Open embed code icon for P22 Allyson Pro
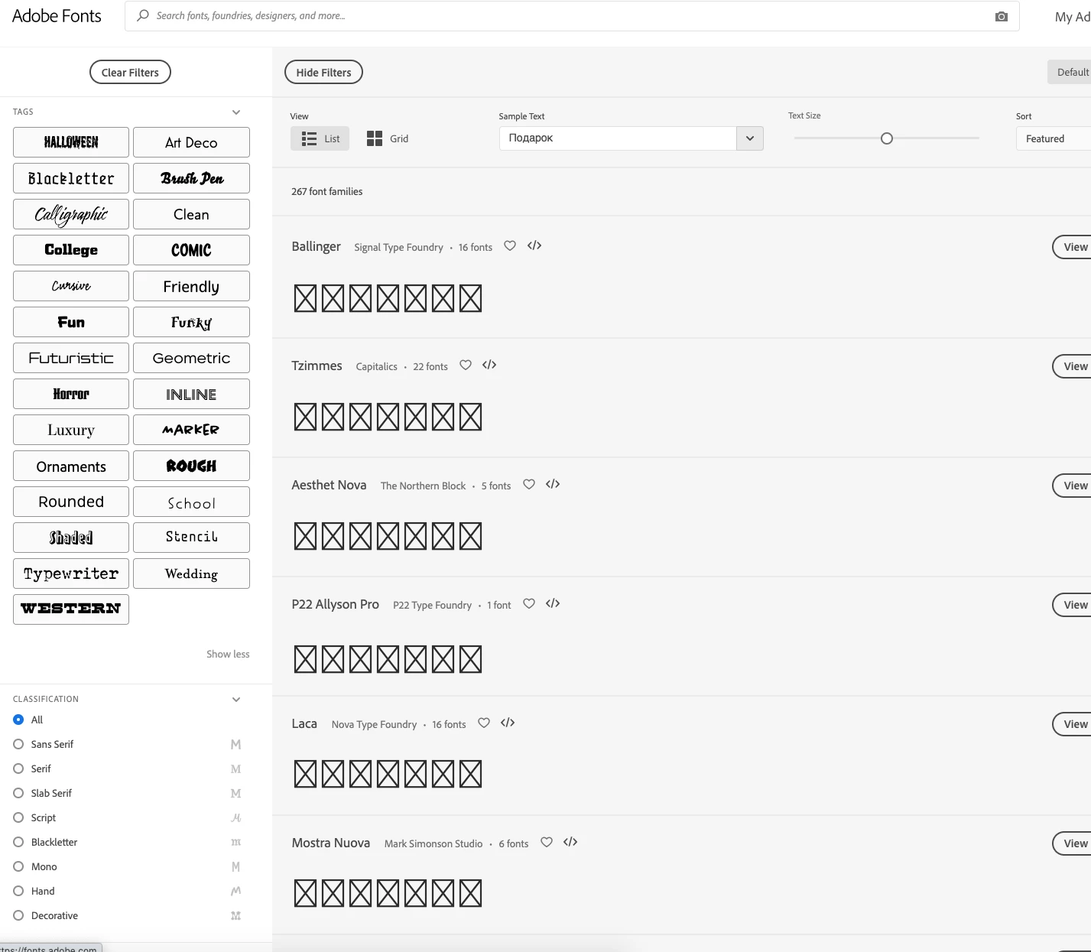Screen dimensions: 1091x952 [553, 603]
